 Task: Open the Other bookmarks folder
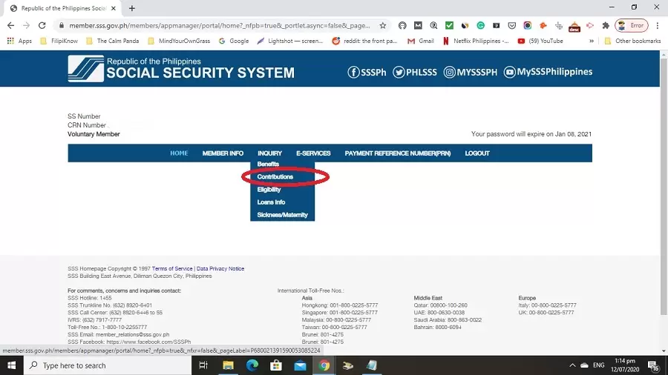pos(632,41)
